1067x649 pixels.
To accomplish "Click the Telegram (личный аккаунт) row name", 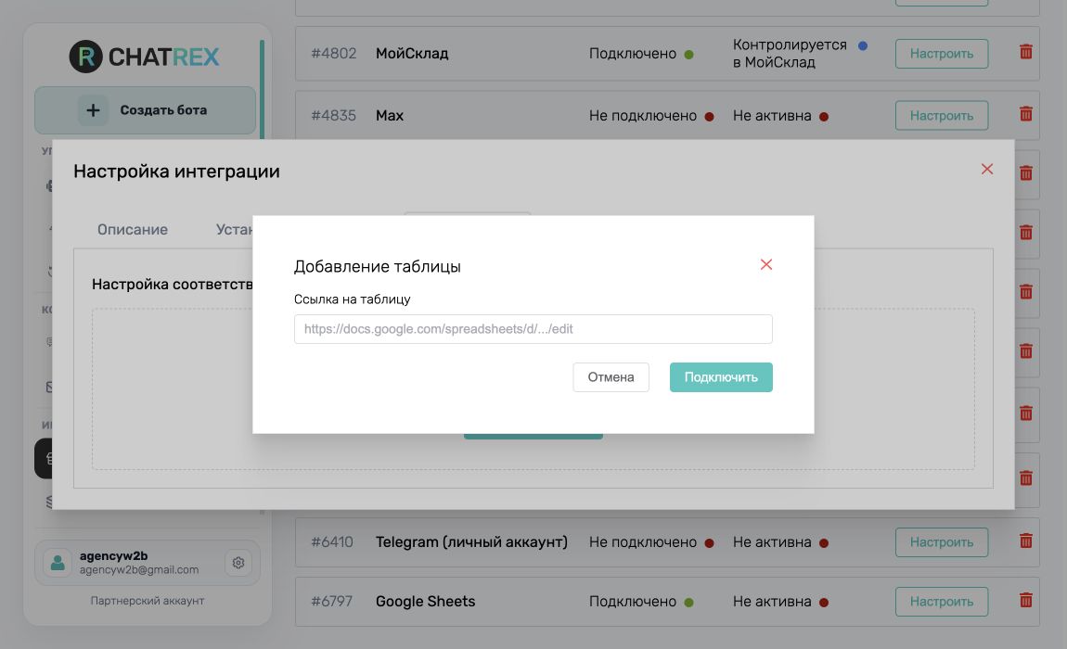I will pyautogui.click(x=471, y=542).
